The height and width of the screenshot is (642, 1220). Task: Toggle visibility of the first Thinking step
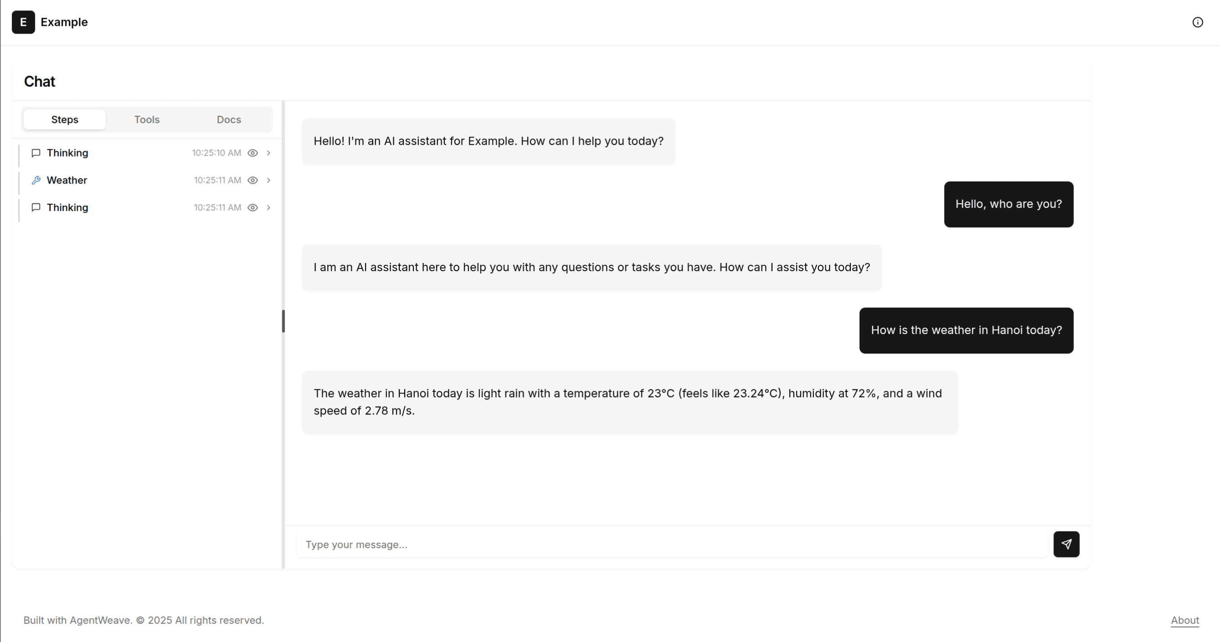click(x=253, y=153)
